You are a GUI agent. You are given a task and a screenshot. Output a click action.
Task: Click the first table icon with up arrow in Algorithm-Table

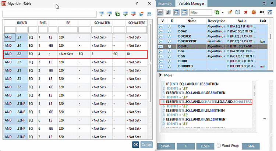point(101,14)
